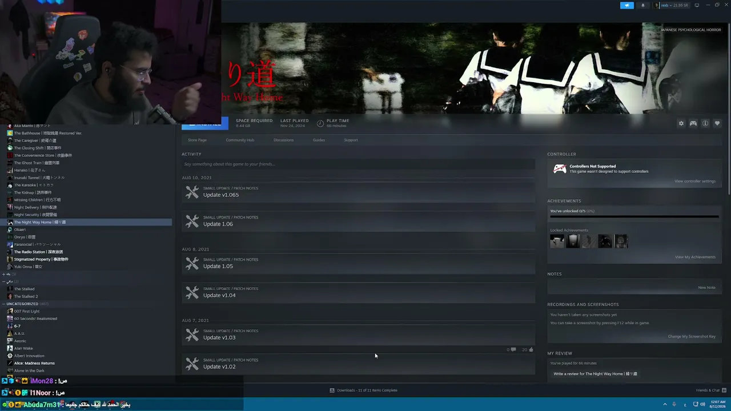Screen dimensions: 731x411
Task: Click the Play Time clock icon
Action: (x=320, y=123)
